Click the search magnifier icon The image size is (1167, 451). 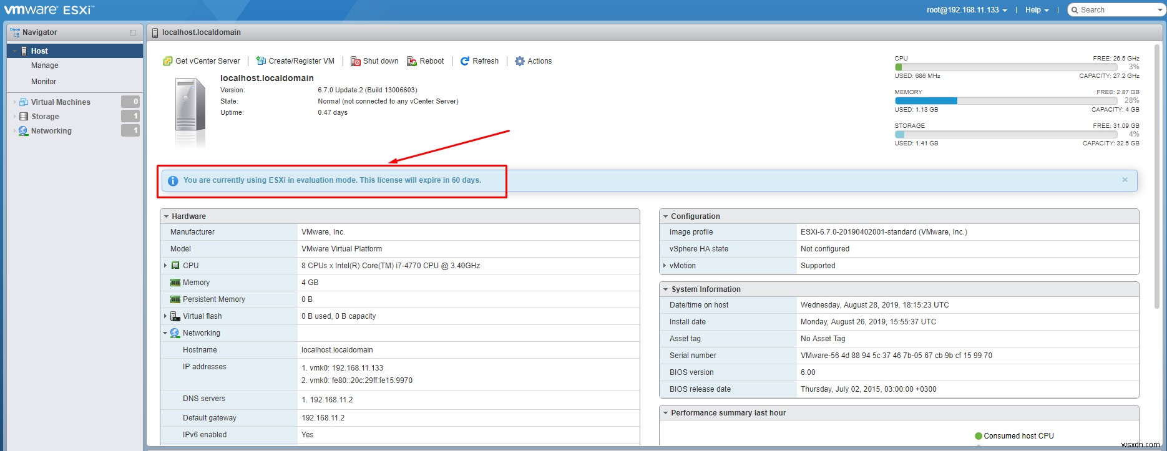[1075, 10]
